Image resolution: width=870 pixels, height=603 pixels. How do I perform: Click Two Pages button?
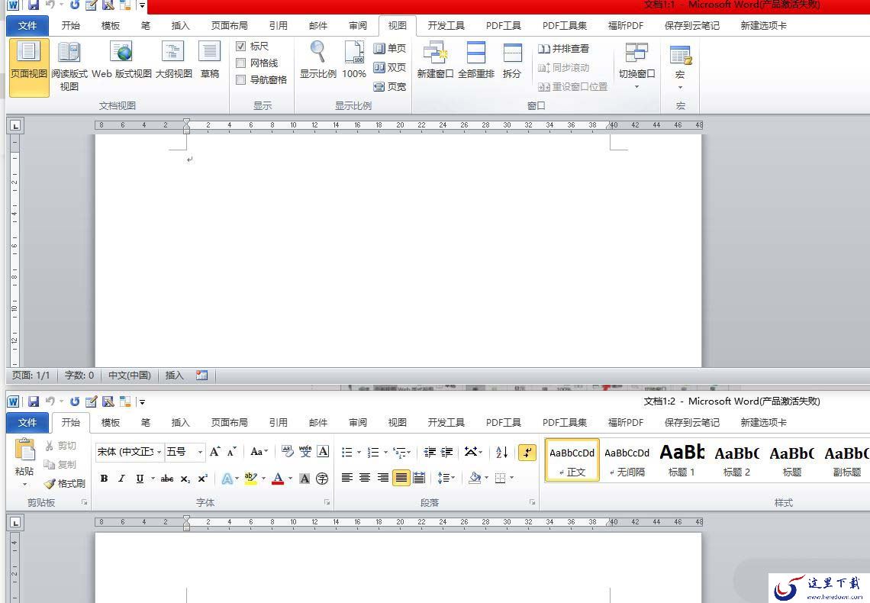[389, 68]
